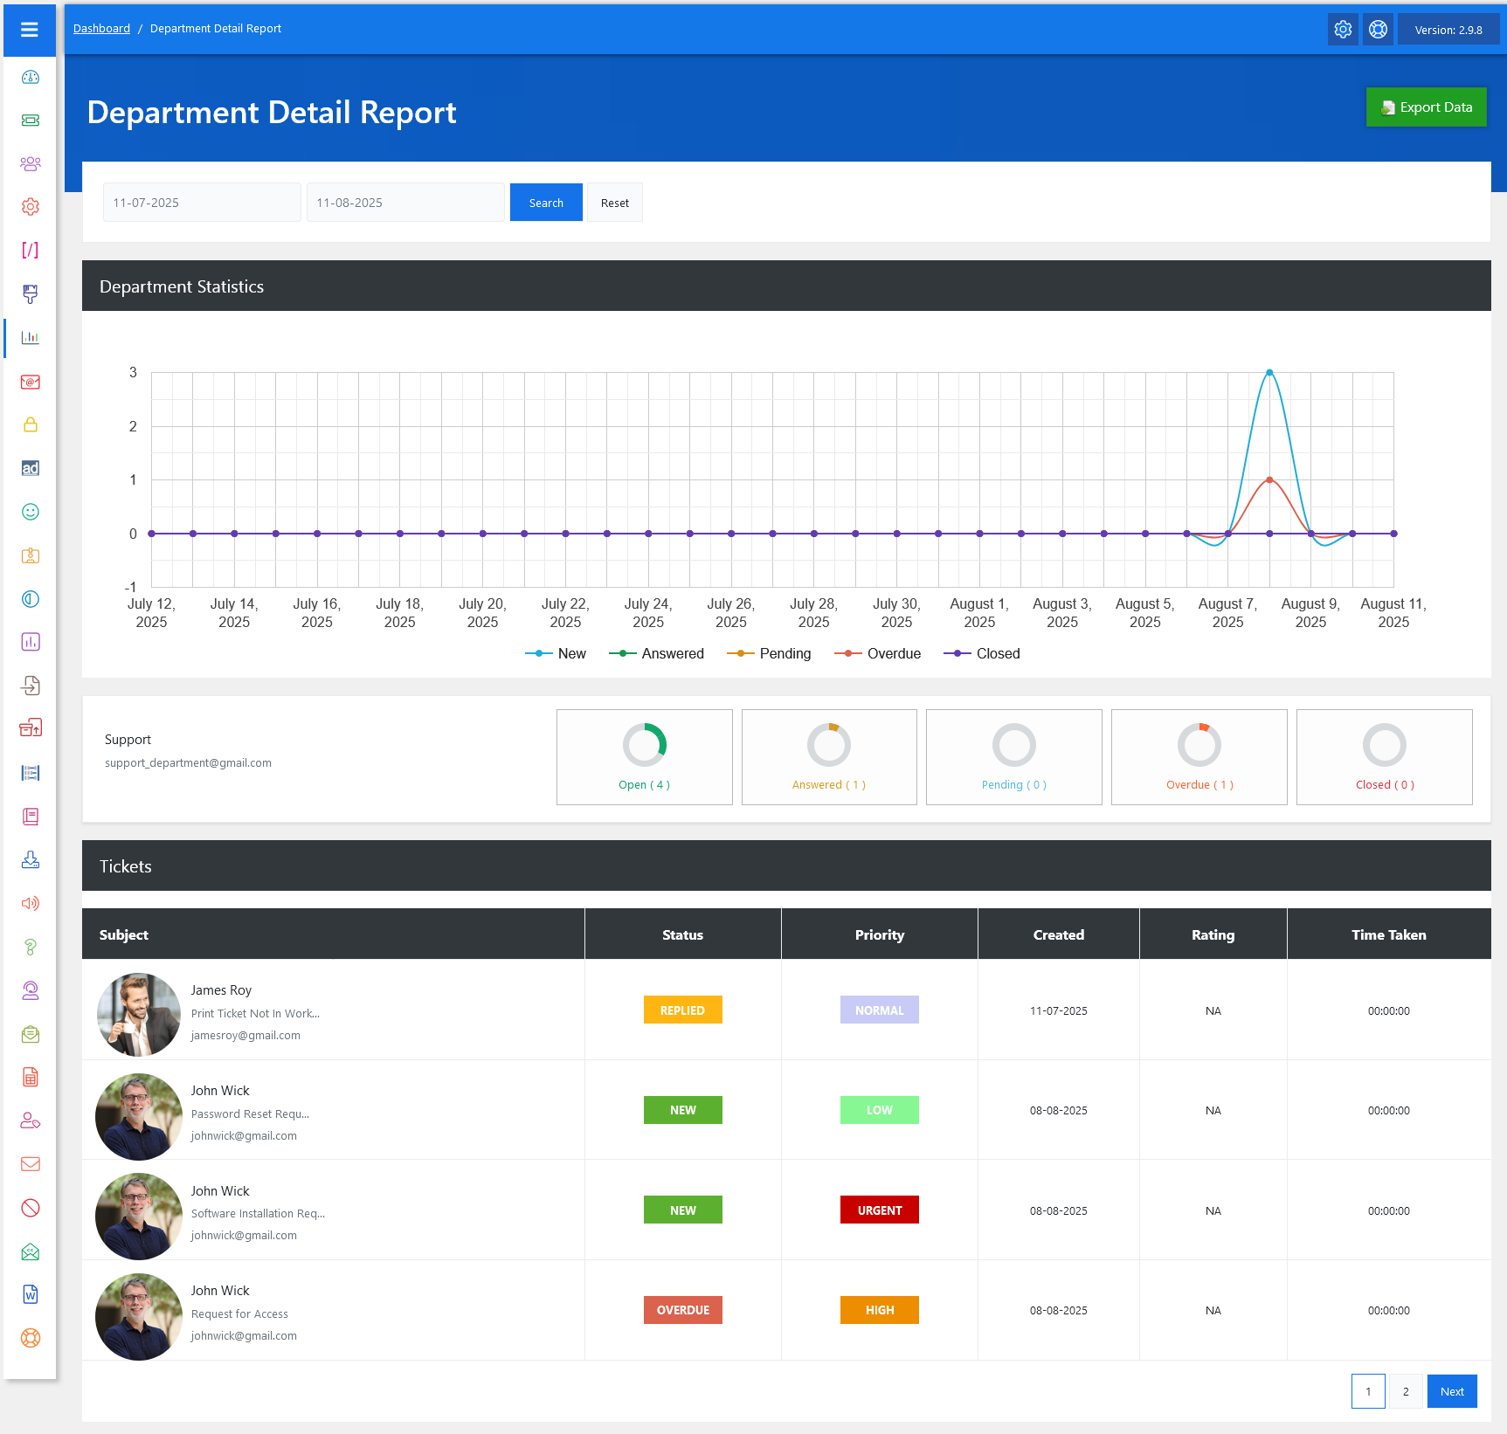Open the tickets icon in sidebar
Image resolution: width=1507 pixels, height=1434 pixels.
tap(31, 121)
